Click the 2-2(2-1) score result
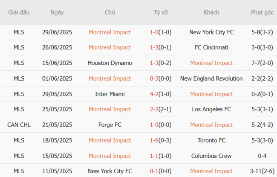Image resolution: width=277 pixels, height=177 pixels. (161, 109)
